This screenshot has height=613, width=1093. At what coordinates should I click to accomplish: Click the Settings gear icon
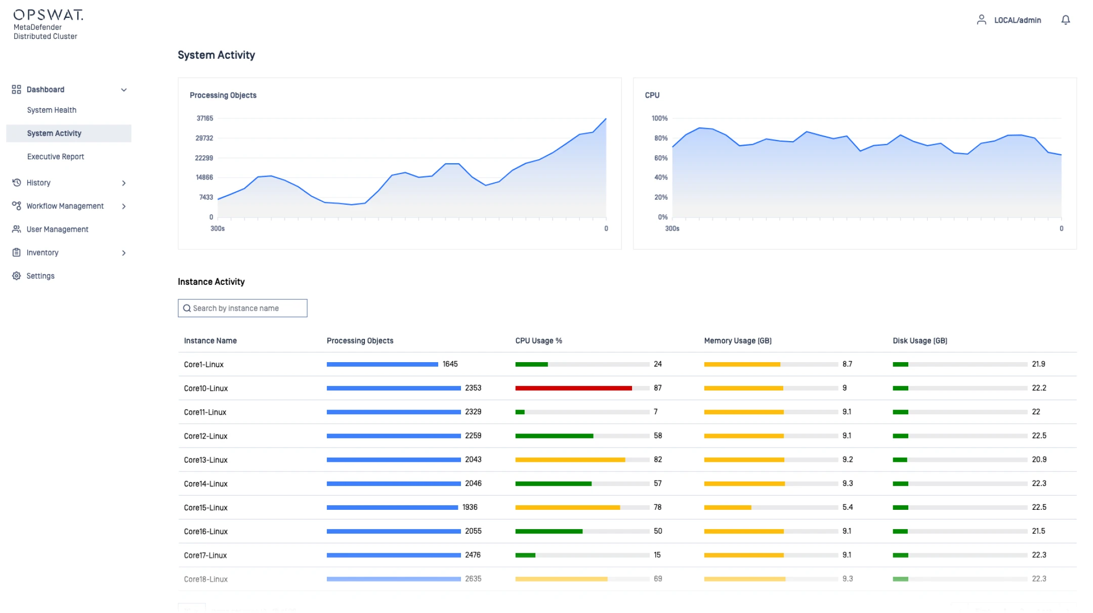click(16, 276)
